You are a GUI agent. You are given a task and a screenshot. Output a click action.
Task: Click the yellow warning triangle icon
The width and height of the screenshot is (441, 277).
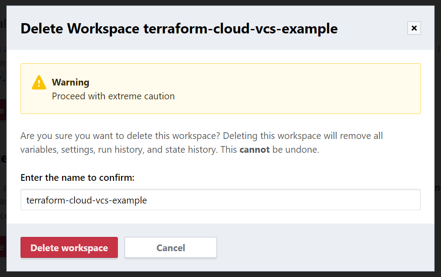point(39,83)
